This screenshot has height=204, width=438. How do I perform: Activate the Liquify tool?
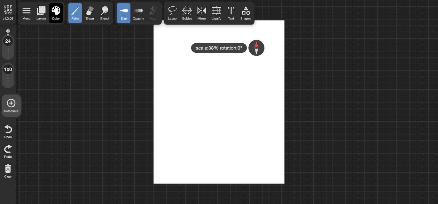[216, 13]
